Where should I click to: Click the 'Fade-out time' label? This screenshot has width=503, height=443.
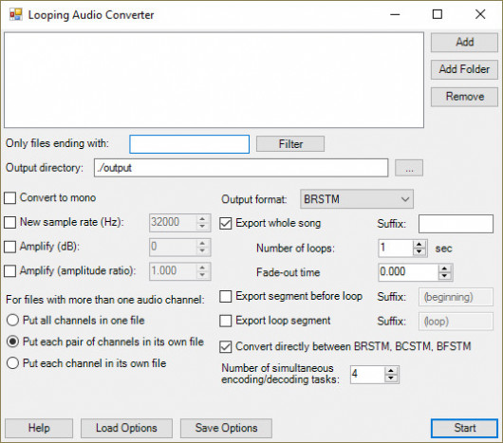coord(289,272)
